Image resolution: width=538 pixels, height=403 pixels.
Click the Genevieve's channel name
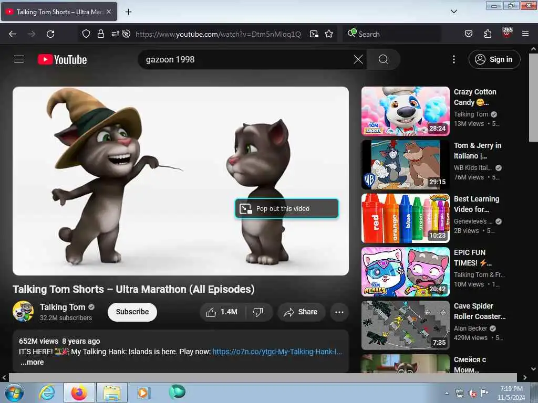pos(473,221)
